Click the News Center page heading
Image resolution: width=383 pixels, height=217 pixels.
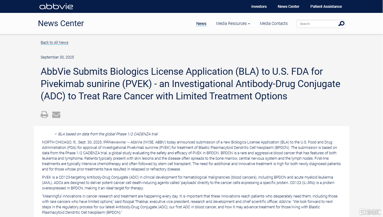(61, 23)
